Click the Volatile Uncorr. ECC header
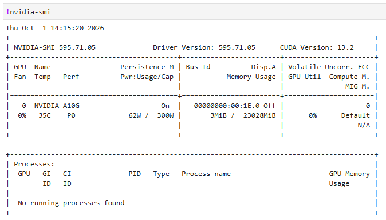 click(x=329, y=67)
